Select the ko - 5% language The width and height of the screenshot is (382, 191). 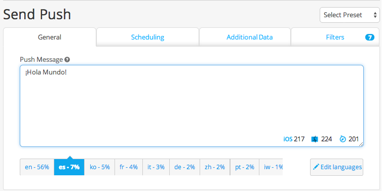[x=100, y=167]
